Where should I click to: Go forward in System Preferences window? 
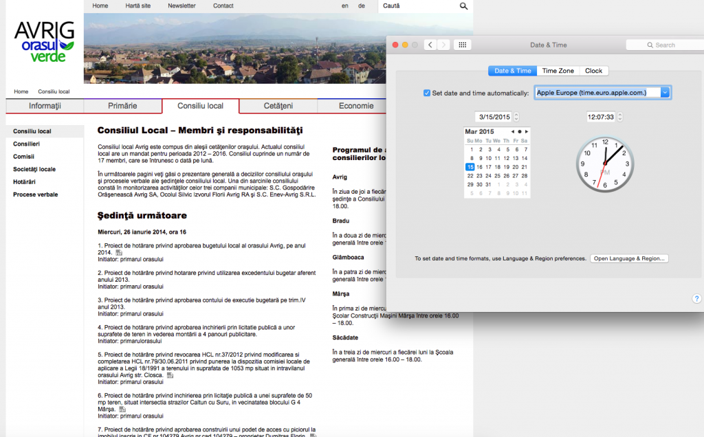click(x=443, y=45)
